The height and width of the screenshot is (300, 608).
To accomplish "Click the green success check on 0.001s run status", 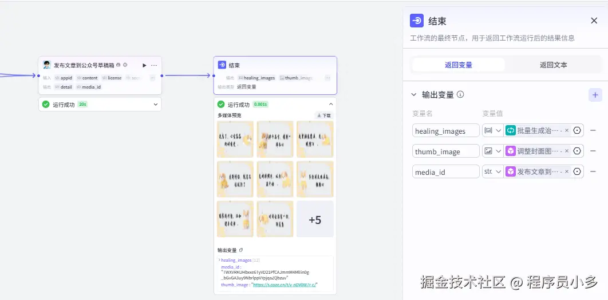I will click(x=221, y=105).
